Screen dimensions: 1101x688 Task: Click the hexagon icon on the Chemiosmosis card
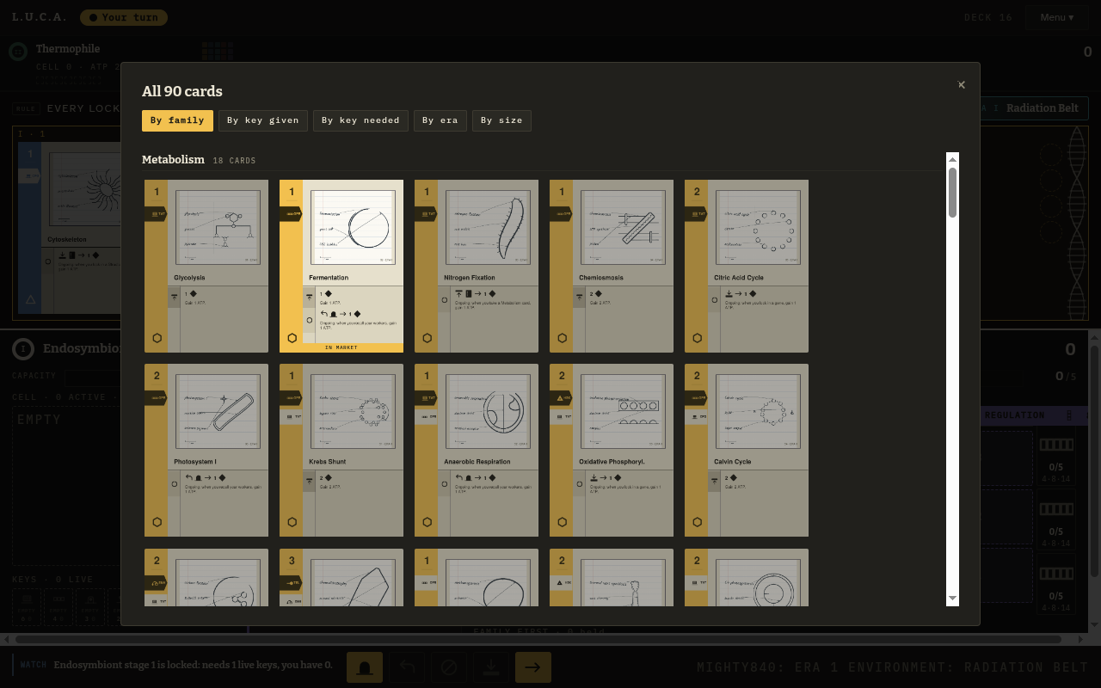[x=562, y=338]
